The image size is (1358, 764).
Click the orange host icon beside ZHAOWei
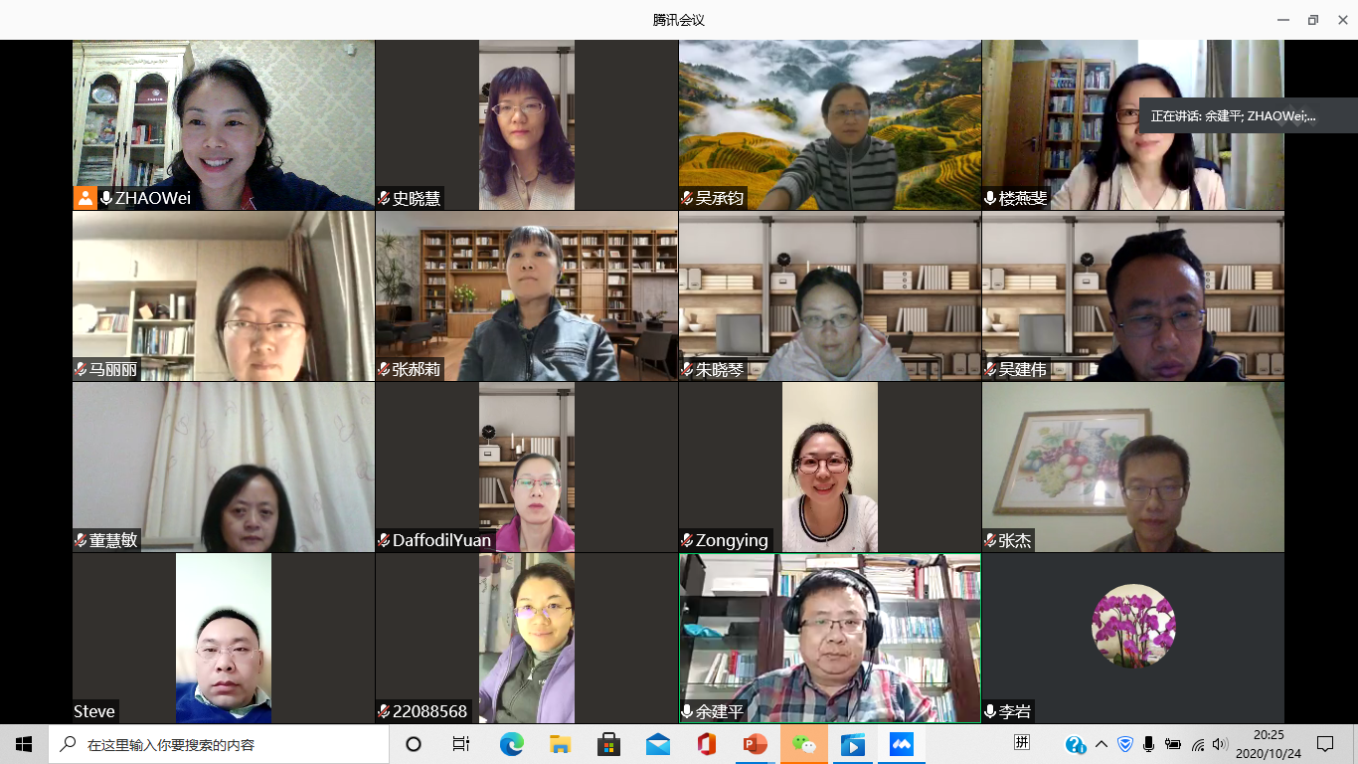pos(85,198)
